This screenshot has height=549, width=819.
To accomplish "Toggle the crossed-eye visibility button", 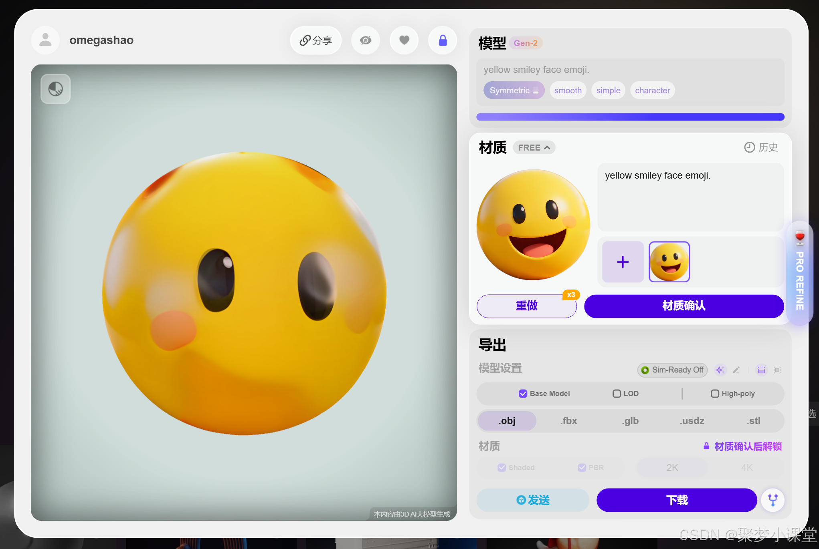I will coord(366,40).
